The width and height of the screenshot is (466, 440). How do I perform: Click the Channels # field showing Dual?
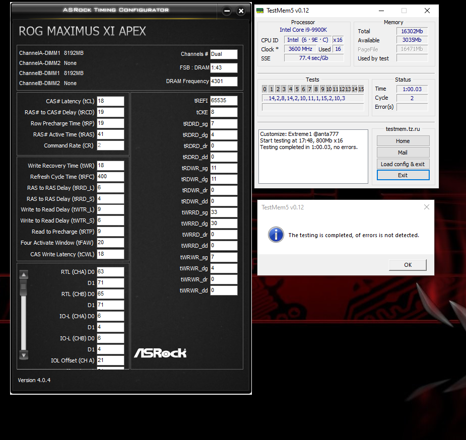(x=224, y=54)
